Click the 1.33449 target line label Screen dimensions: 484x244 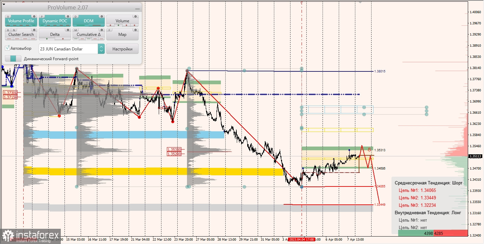coord(380,204)
